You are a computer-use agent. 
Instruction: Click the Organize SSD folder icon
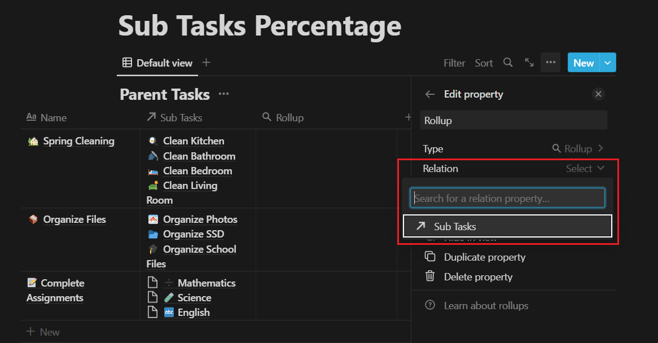click(x=153, y=234)
